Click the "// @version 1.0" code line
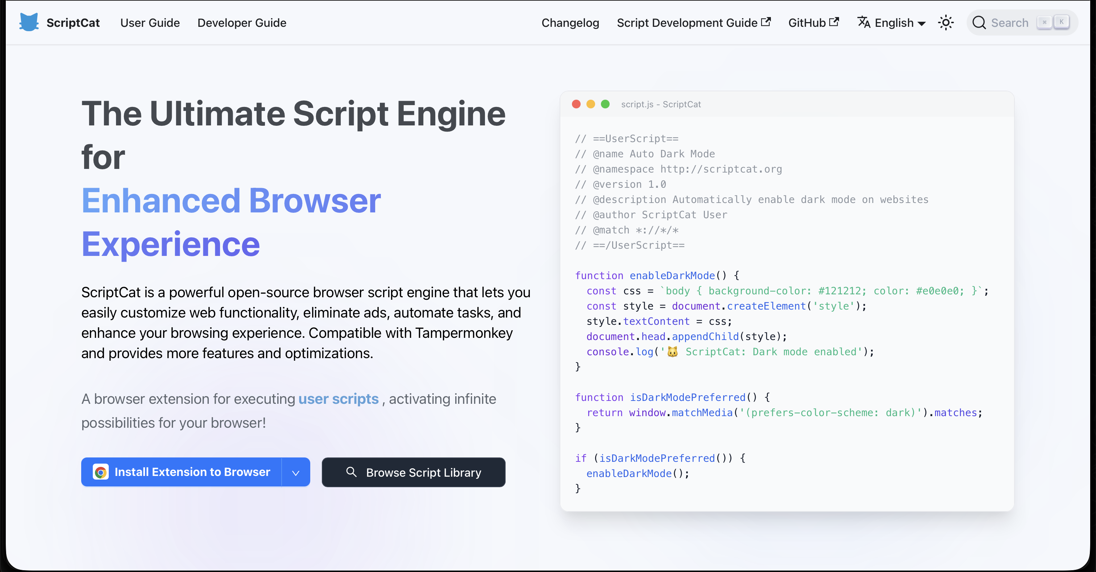Screen dimensions: 1096x572 620,184
